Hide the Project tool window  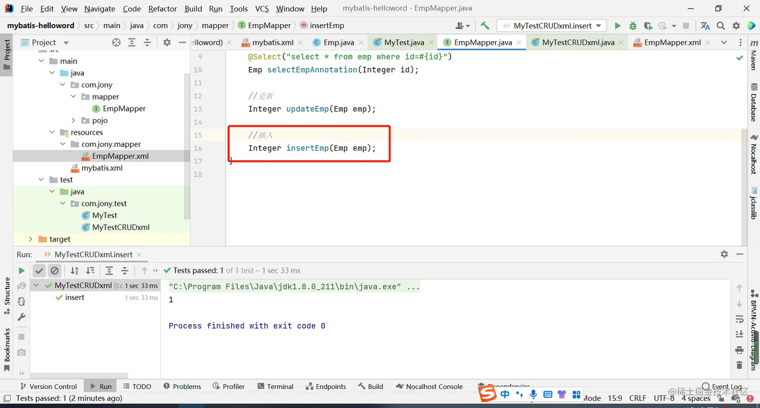pos(182,43)
